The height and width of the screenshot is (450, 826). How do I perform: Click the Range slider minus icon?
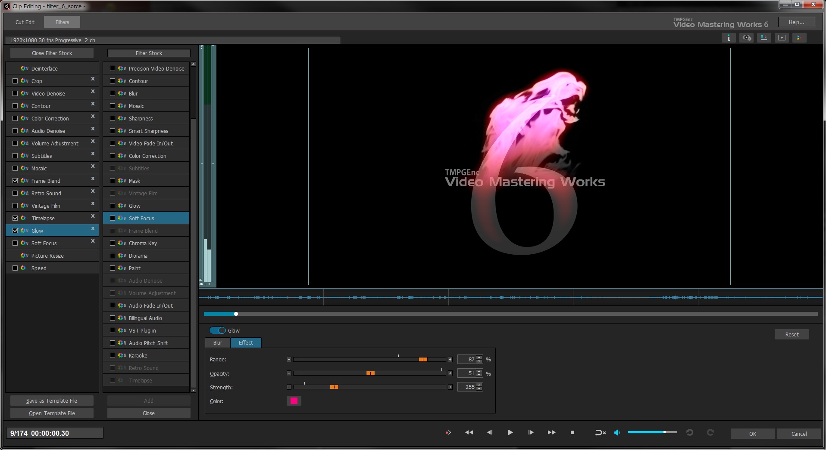pos(289,359)
